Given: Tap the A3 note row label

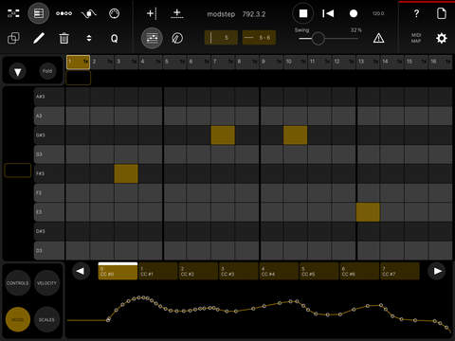Looking at the screenshot, I should [x=49, y=116].
